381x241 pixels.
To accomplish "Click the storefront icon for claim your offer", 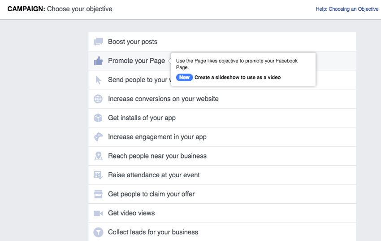I will point(98,194).
